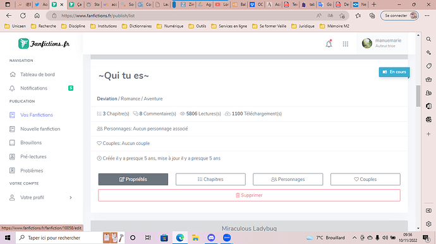Open Edge sidebar settings gear
This screenshot has height=244, width=436.
tap(428, 224)
